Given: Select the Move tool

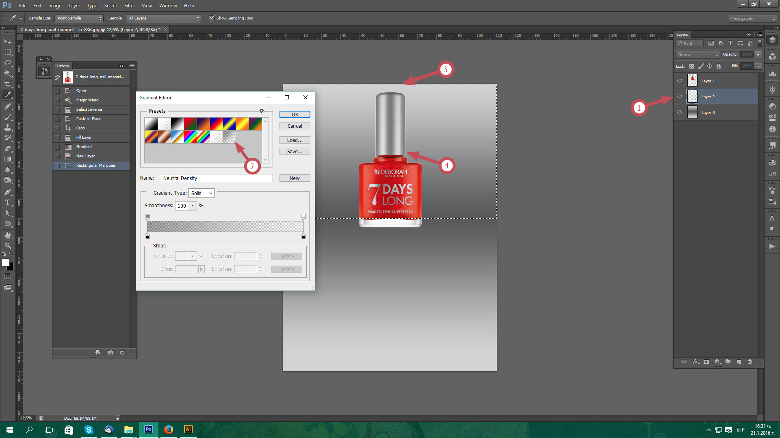Looking at the screenshot, I should point(8,42).
